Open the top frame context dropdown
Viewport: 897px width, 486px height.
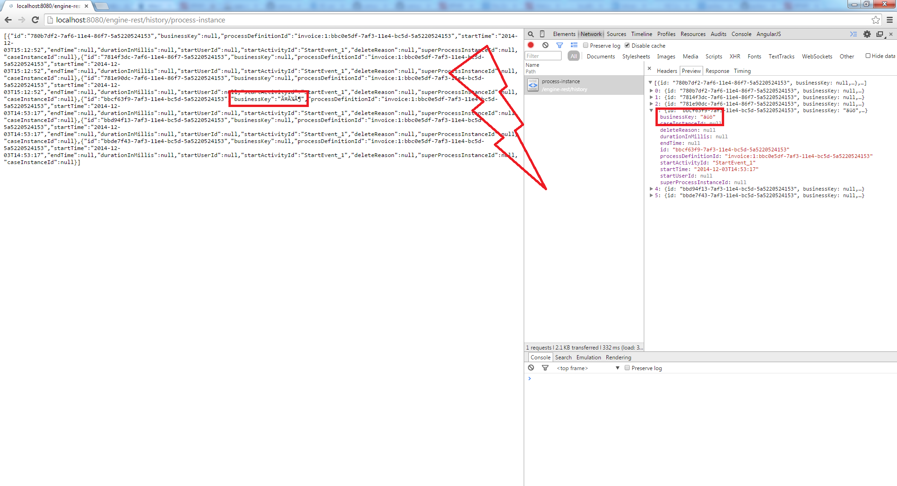588,368
